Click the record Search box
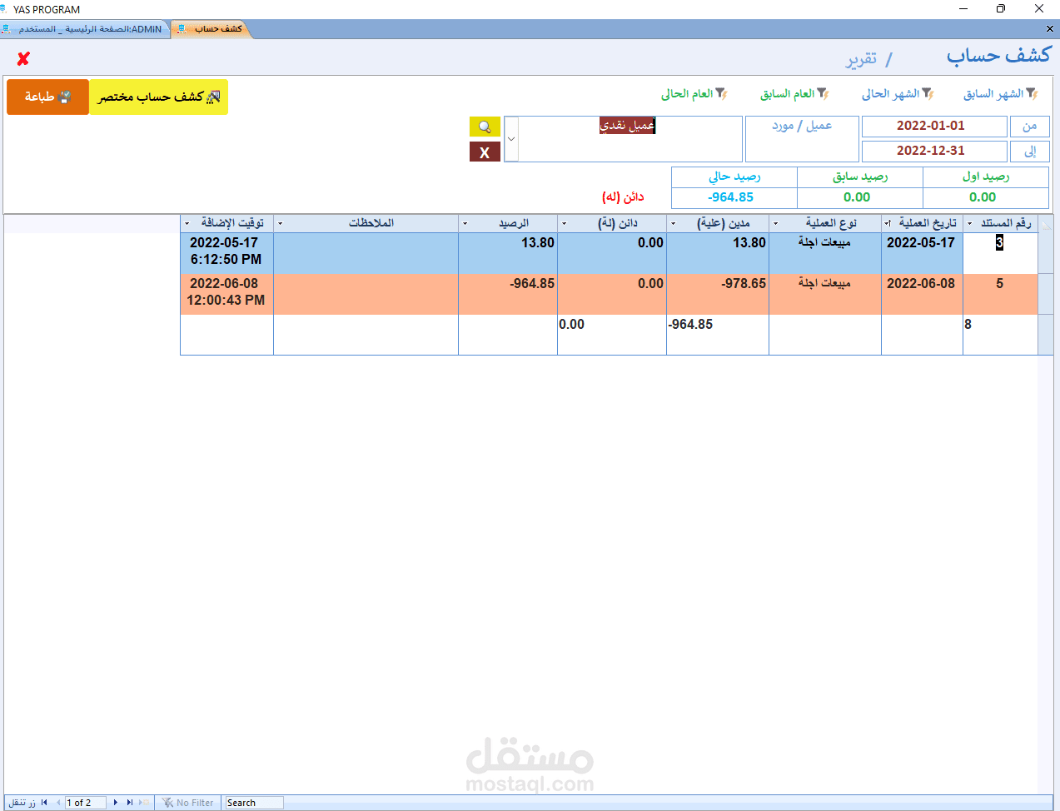This screenshot has height=811, width=1060. pyautogui.click(x=254, y=803)
